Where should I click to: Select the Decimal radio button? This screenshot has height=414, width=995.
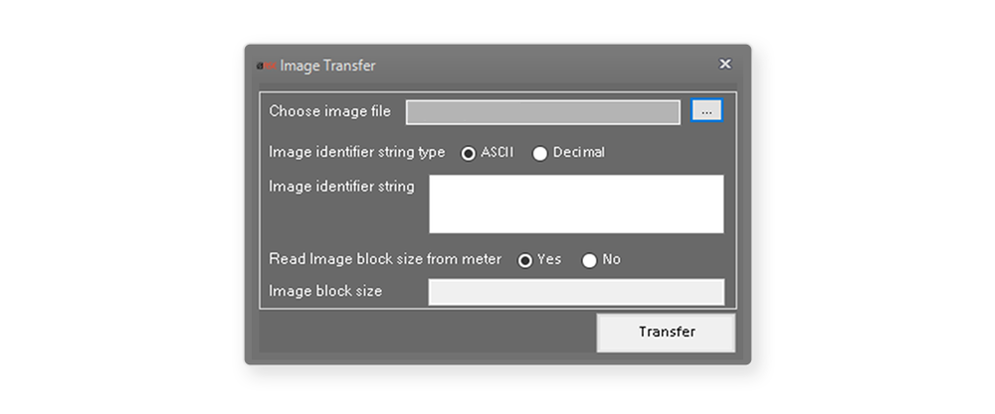point(540,153)
